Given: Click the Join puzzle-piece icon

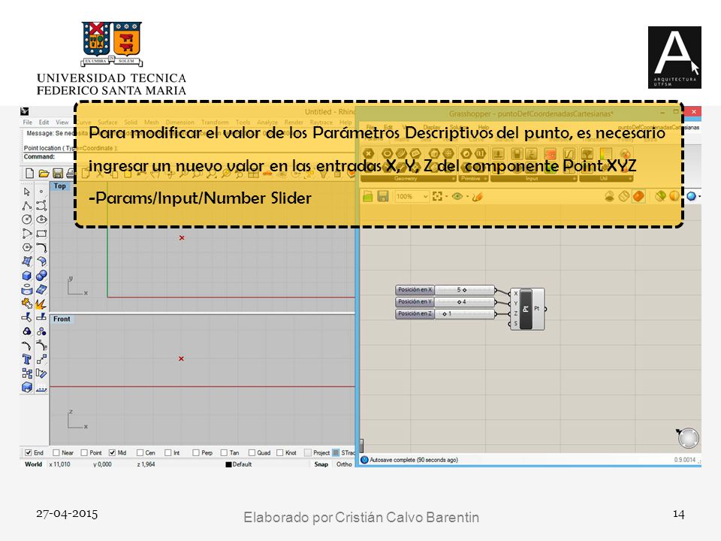Looking at the screenshot, I should (27, 304).
